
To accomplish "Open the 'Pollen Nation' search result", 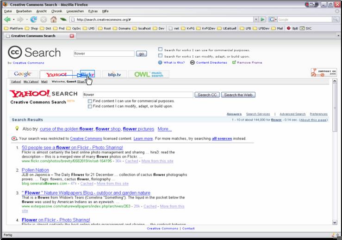I will coord(35,170).
